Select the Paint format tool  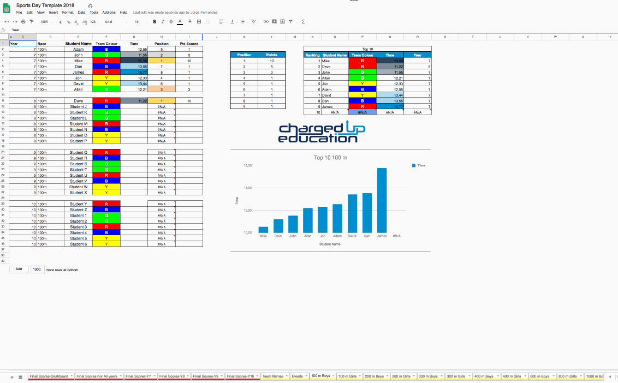pyautogui.click(x=32, y=22)
